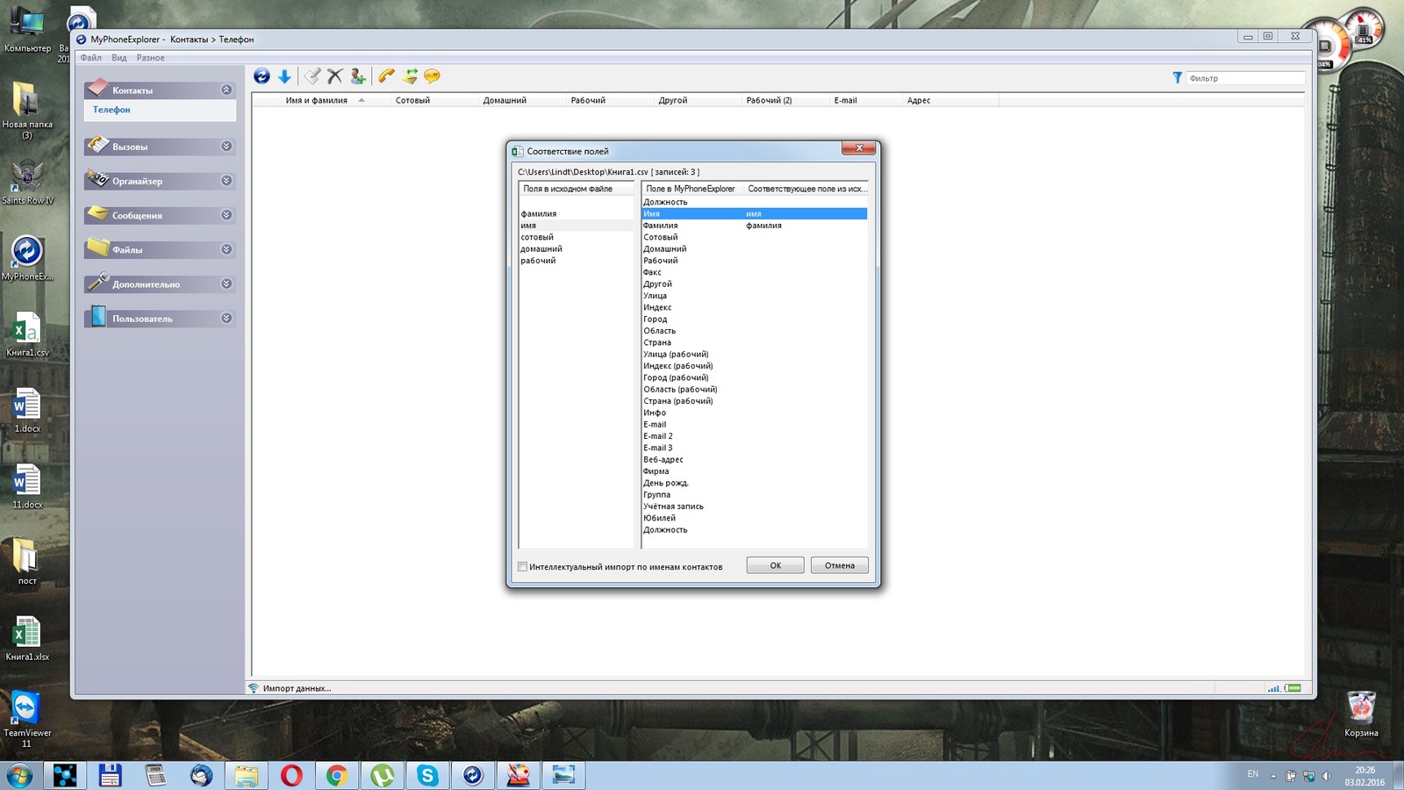Click the blue filter funnel icon
This screenshot has width=1404, height=790.
[1177, 78]
